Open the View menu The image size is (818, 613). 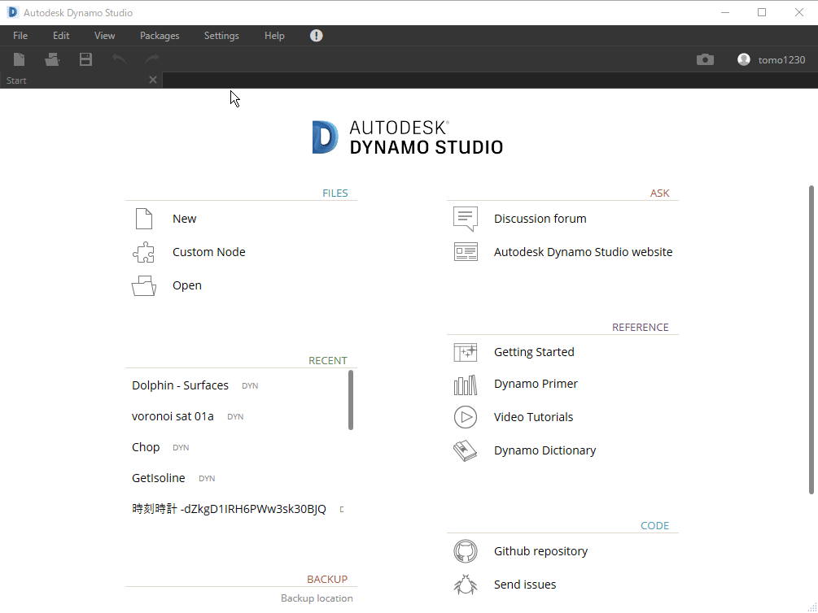[104, 36]
